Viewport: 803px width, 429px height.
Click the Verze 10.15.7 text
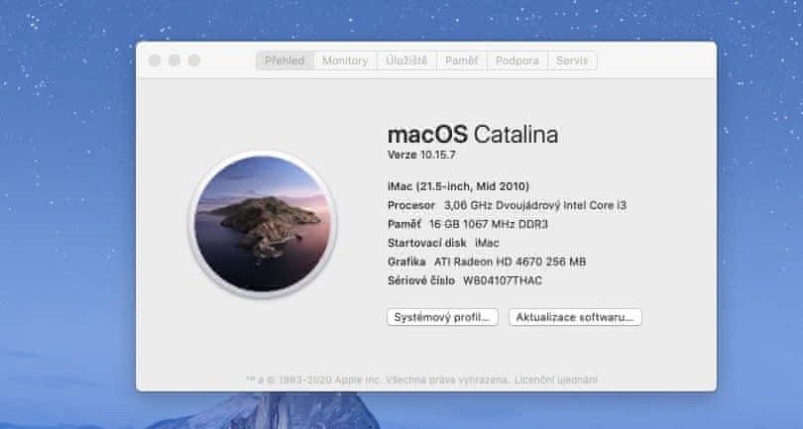click(421, 155)
